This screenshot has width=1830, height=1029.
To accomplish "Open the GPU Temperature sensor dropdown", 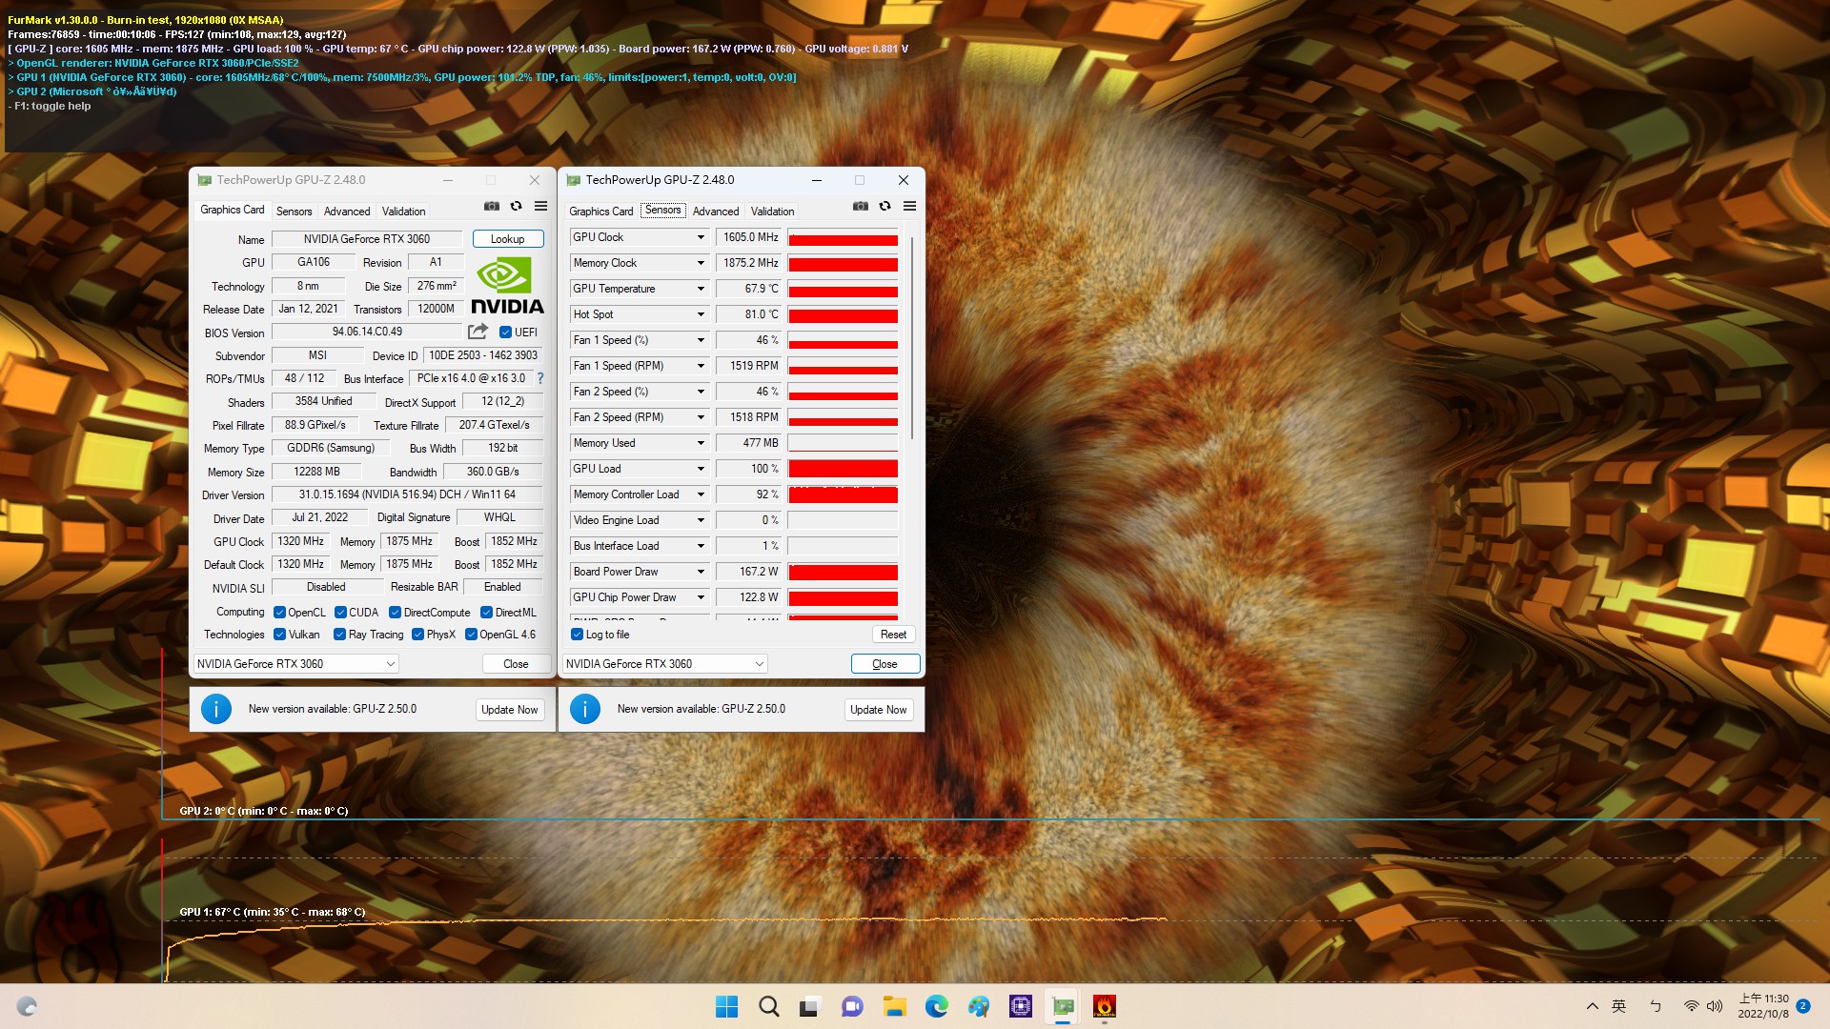I will pos(701,289).
